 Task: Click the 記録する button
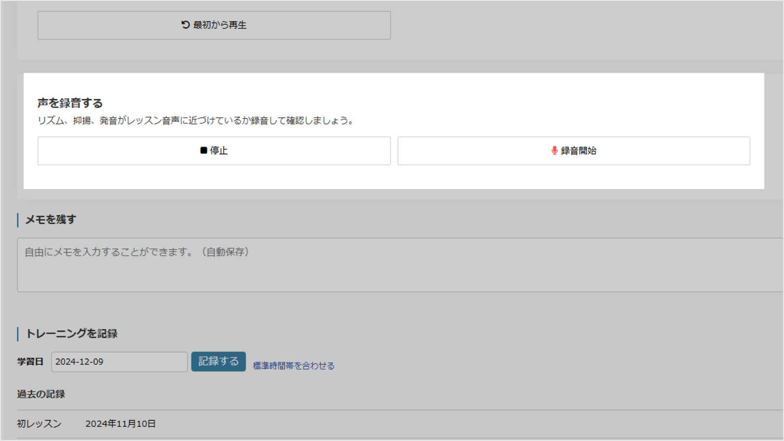click(x=218, y=362)
